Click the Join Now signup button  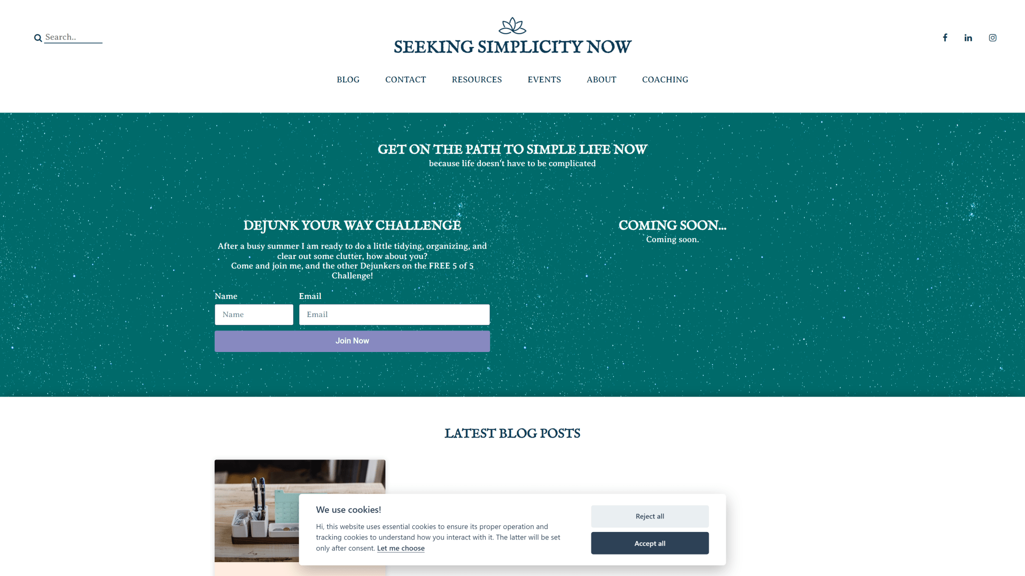click(x=352, y=341)
